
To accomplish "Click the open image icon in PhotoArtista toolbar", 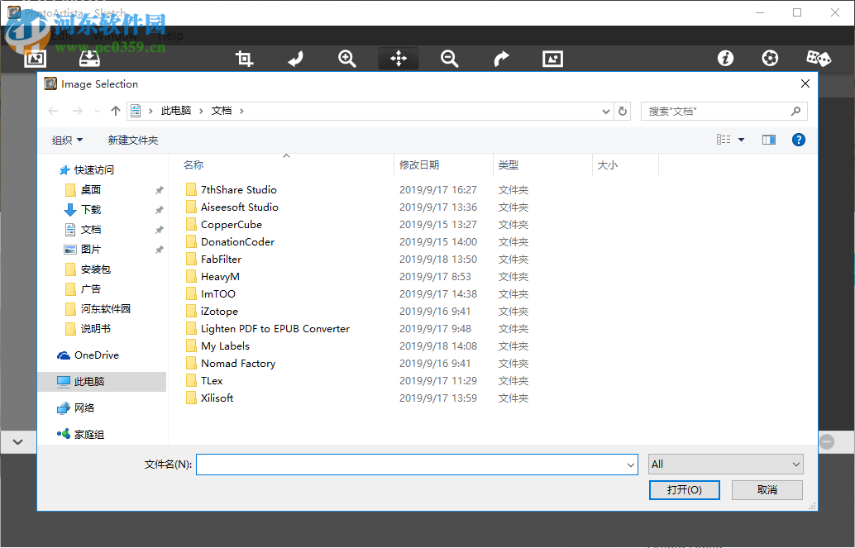I will point(35,59).
